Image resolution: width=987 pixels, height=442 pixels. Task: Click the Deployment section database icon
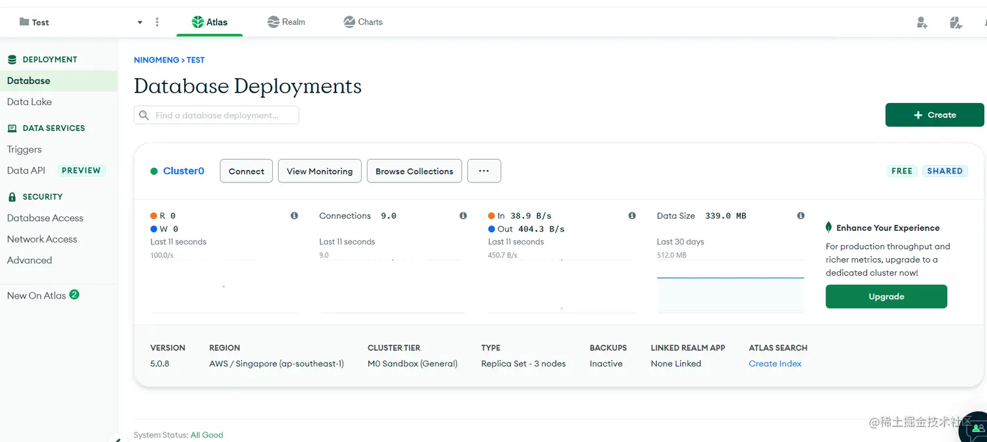[x=12, y=59]
